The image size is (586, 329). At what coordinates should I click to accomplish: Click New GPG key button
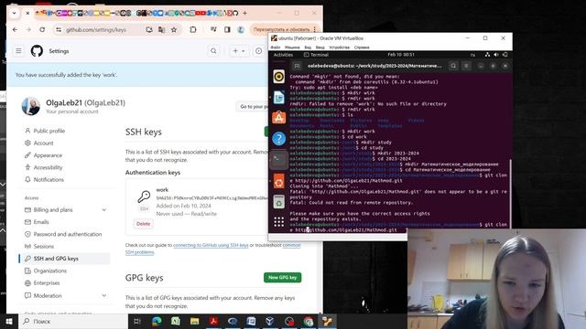coord(283,278)
